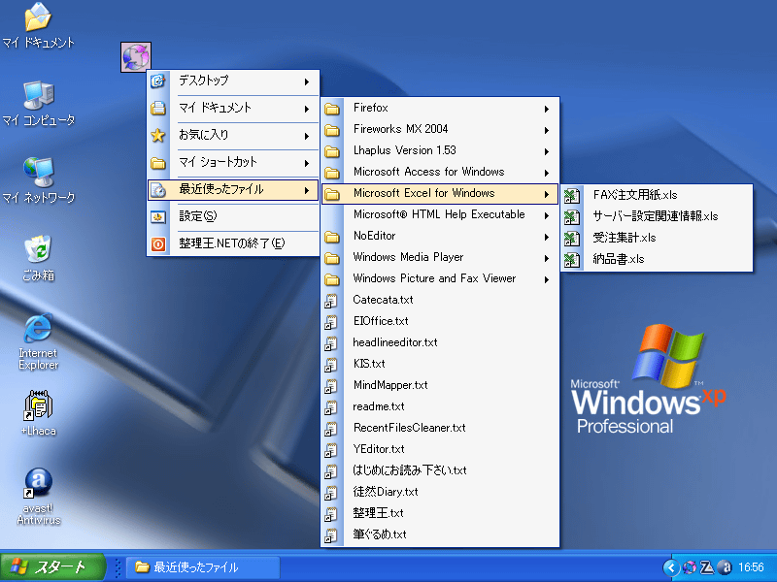777x582 pixels.
Task: Open 徒然Diary.txt recent file
Action: [440, 492]
